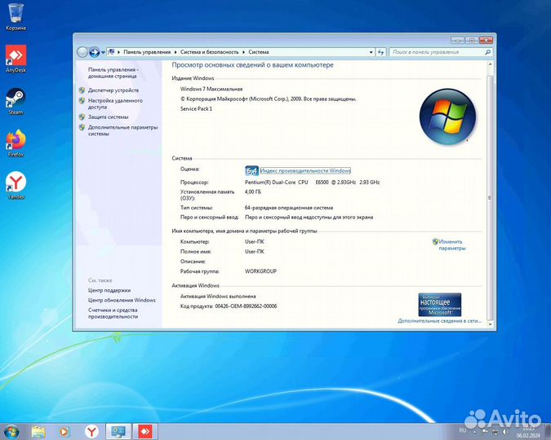Select the Windows 7 Максимальная text
Screen dimensions: 551x440
click(211, 89)
